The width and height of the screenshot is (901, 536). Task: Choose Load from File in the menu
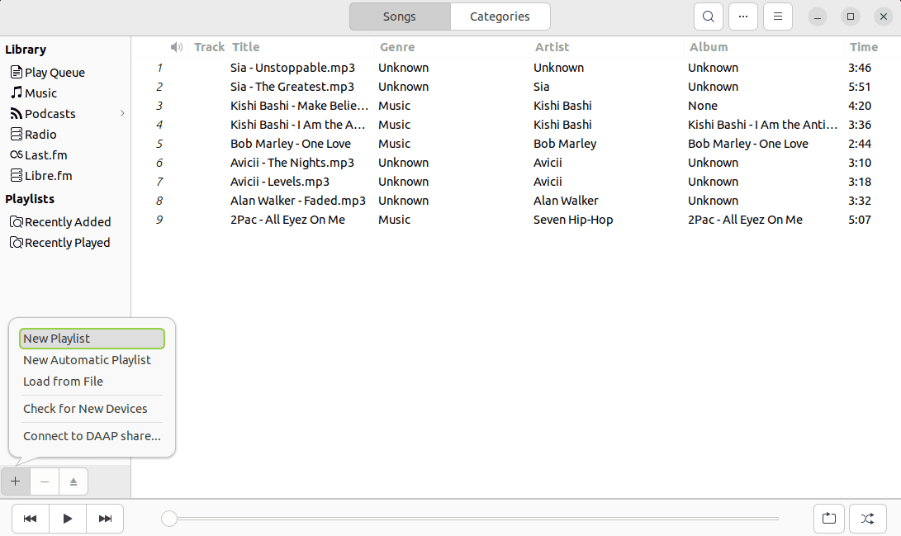pyautogui.click(x=62, y=381)
